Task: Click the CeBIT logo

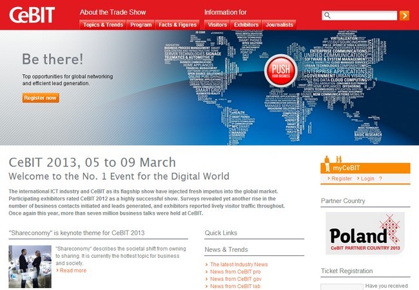Action: (x=32, y=15)
